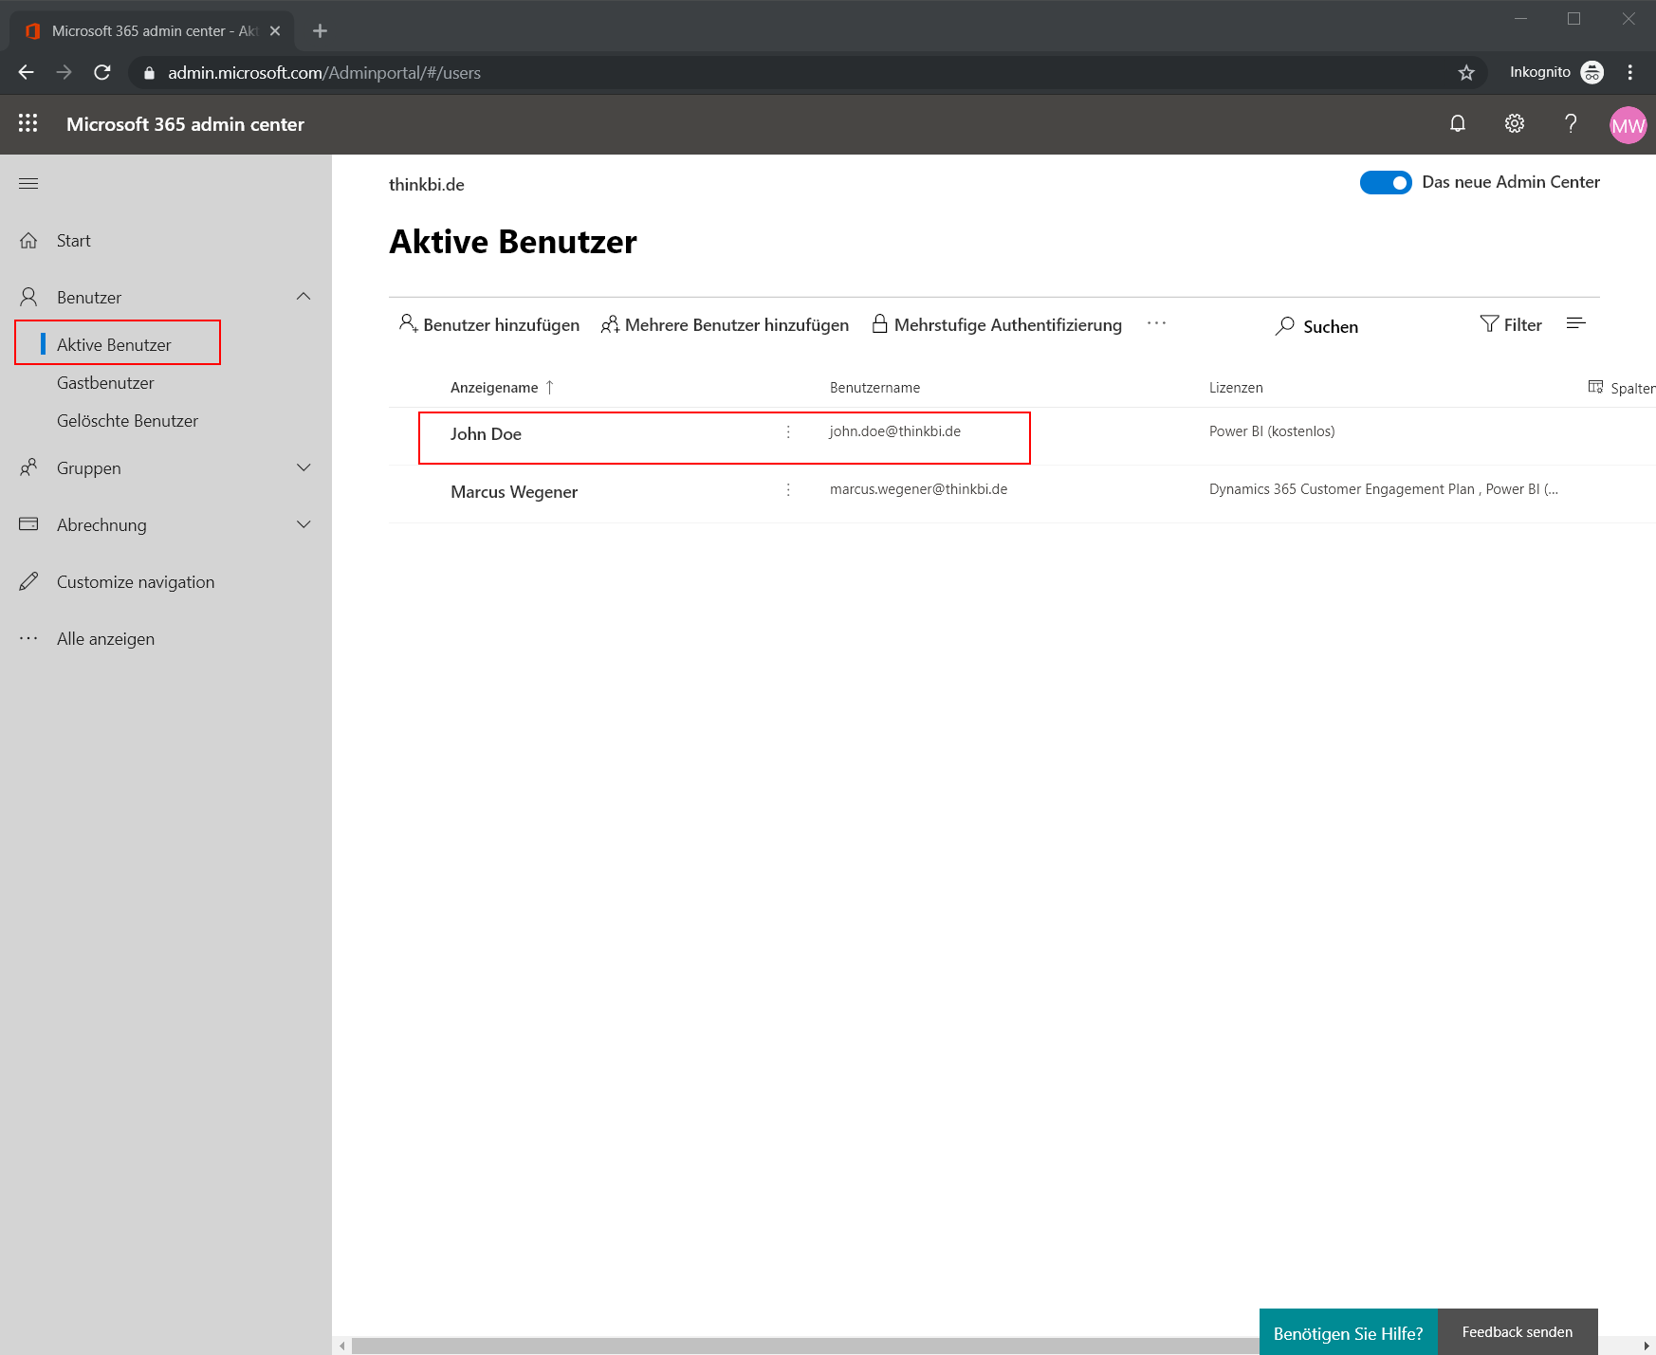Image resolution: width=1656 pixels, height=1355 pixels.
Task: Select Gastbenutzer in the sidebar
Action: pos(105,383)
